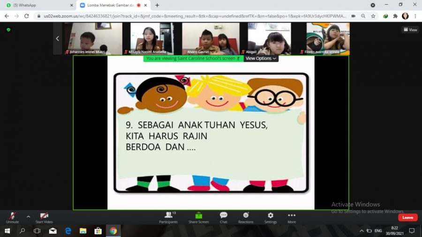Open the Windows Start menu

8,231
